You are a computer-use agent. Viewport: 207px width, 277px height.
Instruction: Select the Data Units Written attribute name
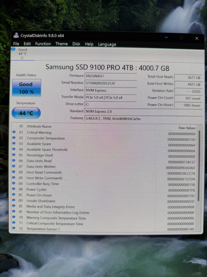coord(41,166)
